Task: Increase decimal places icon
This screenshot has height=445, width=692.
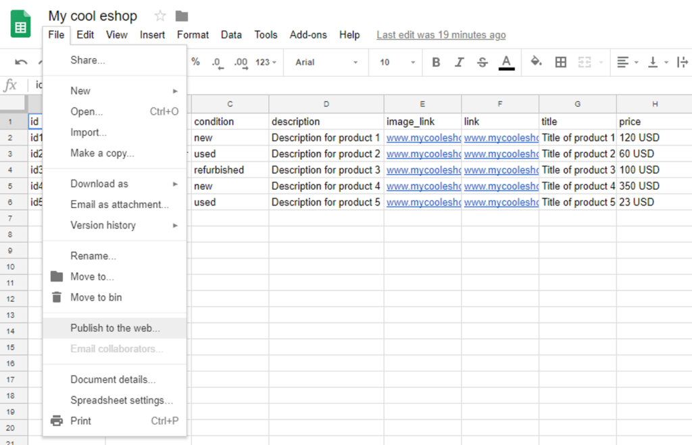Action: (x=241, y=63)
